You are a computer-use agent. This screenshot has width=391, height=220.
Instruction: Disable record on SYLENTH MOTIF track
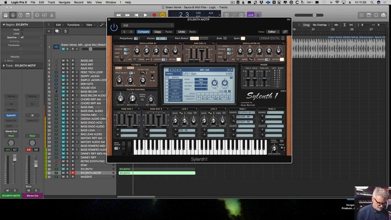pos(73,173)
